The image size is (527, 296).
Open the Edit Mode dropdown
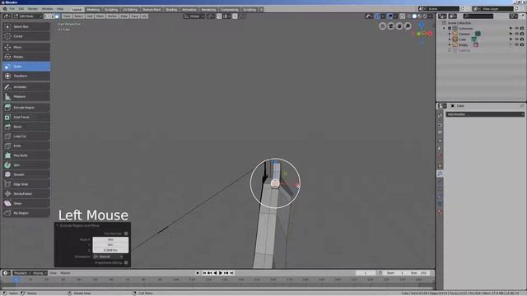point(27,16)
